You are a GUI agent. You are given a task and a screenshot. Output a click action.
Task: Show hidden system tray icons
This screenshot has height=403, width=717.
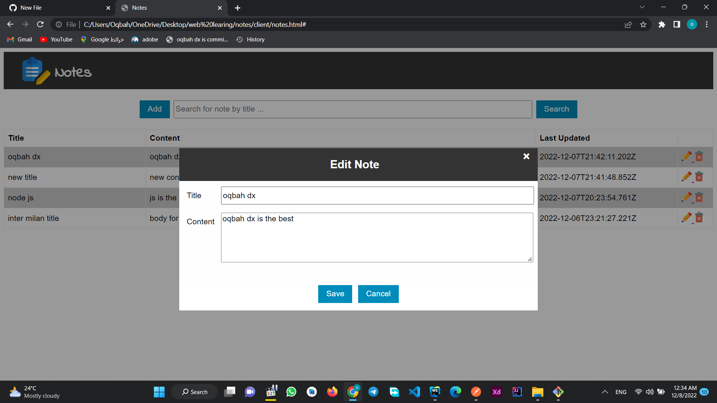pos(605,392)
